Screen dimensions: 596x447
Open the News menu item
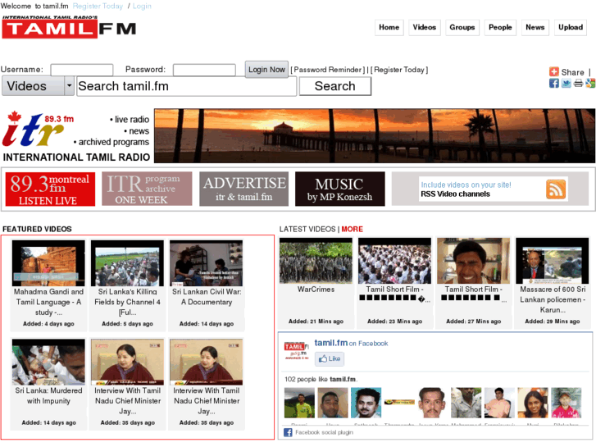(x=535, y=27)
